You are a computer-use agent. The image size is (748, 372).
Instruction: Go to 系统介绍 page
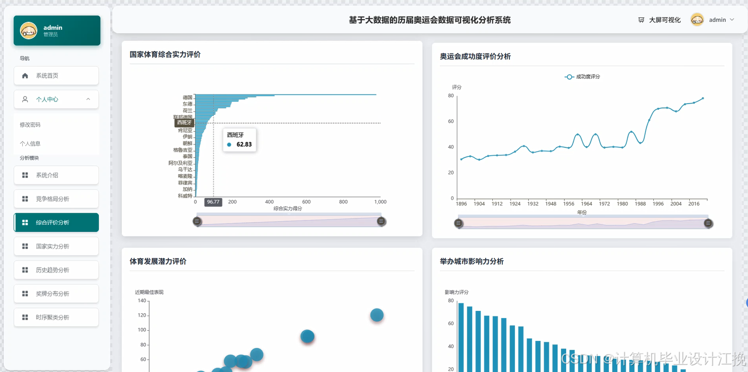coord(56,175)
